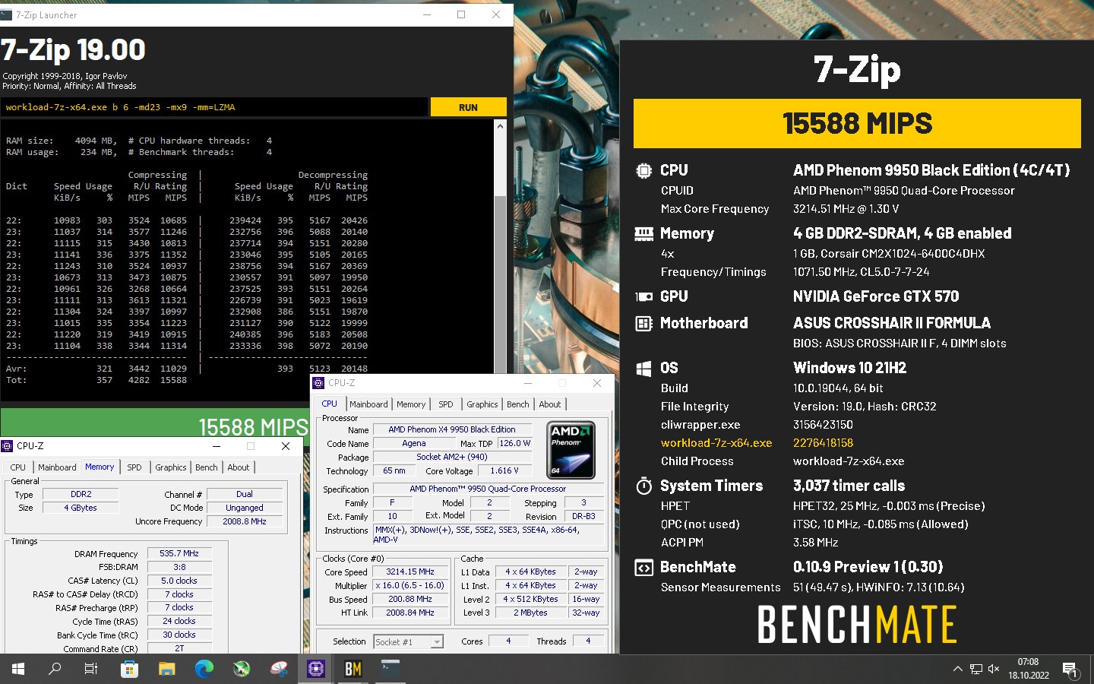Switch to the CPU tab in the back CPU-Z window

tap(18, 467)
